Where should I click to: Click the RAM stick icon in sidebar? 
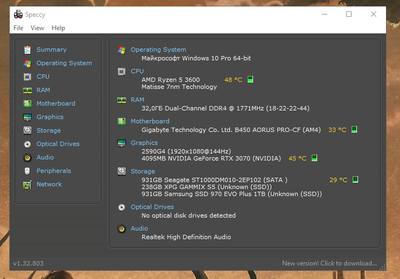(27, 90)
